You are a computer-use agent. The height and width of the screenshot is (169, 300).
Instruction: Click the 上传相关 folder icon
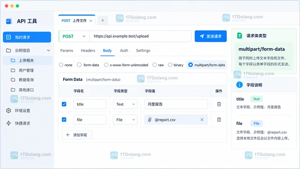click(13, 61)
